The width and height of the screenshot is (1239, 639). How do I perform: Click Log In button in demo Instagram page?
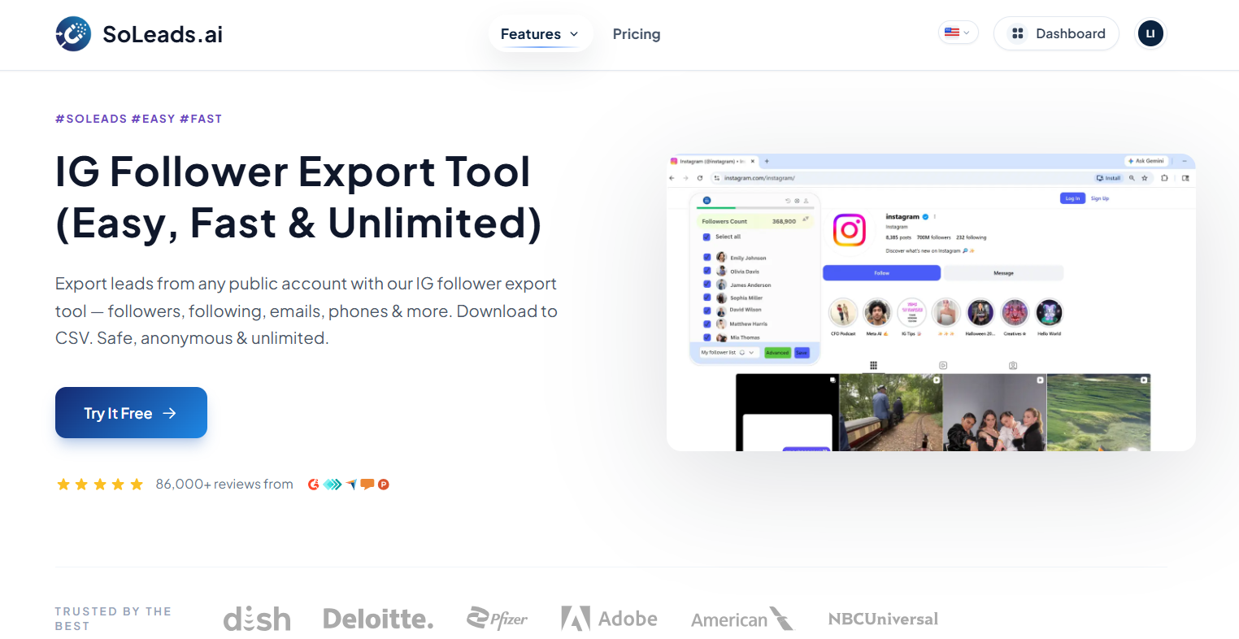click(1072, 198)
